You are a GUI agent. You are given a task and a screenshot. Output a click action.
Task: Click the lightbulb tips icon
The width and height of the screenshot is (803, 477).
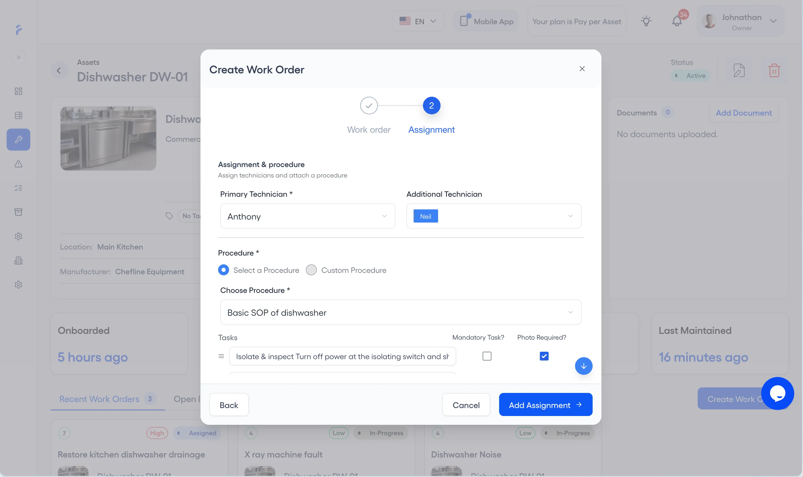[x=646, y=21]
